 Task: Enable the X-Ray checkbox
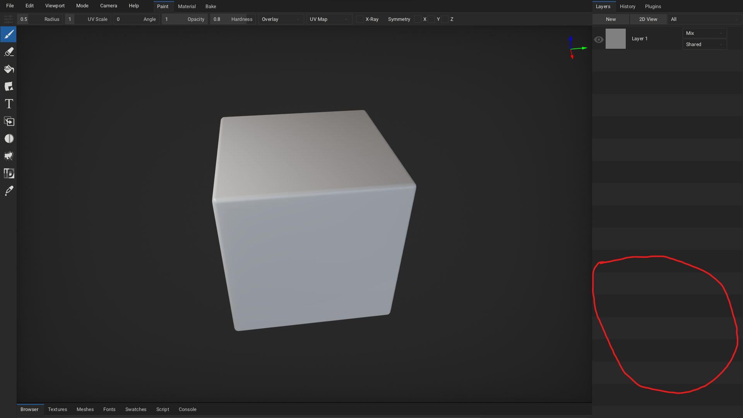360,19
